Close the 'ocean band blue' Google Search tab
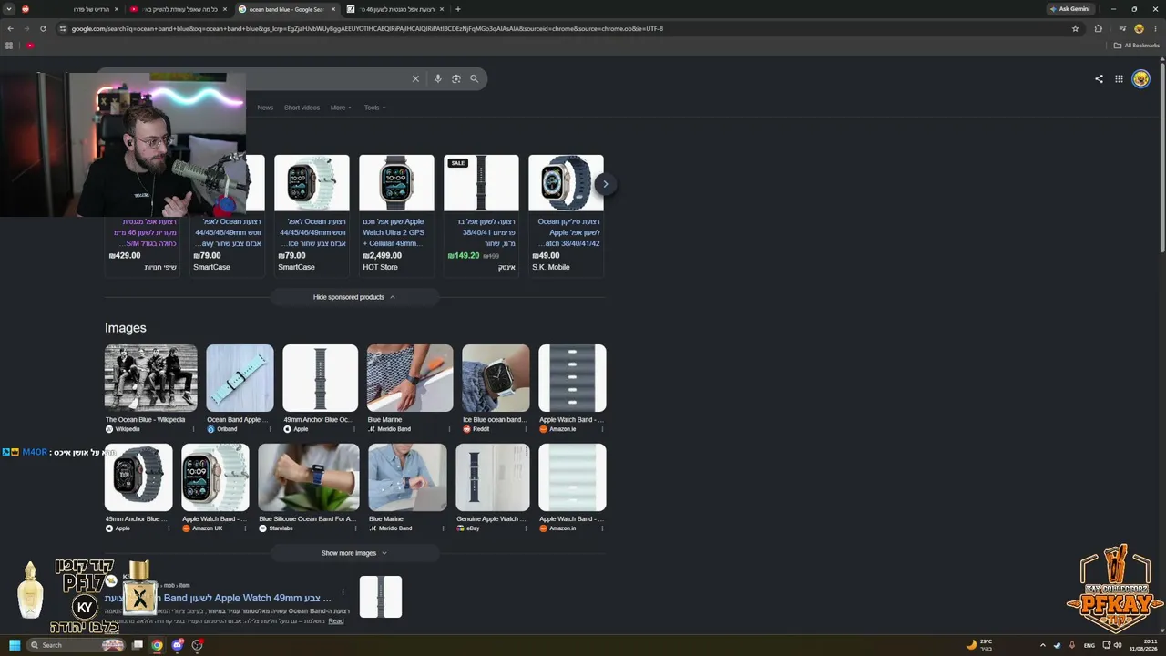This screenshot has width=1166, height=656. coord(333,9)
